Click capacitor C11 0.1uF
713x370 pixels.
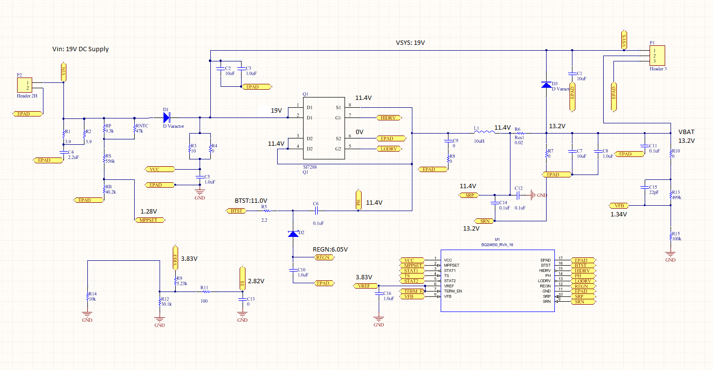pyautogui.click(x=644, y=146)
